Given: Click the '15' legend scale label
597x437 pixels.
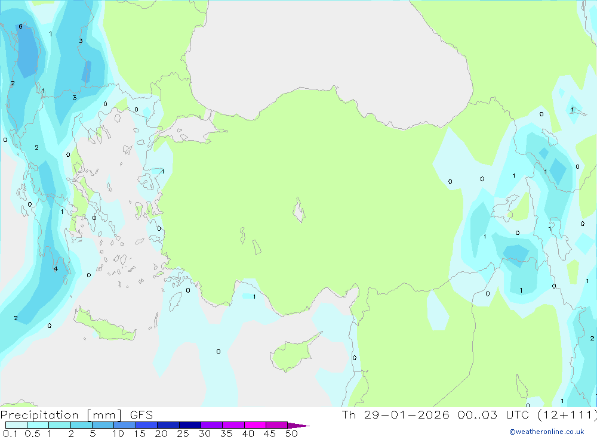Looking at the screenshot, I should click(x=140, y=433).
